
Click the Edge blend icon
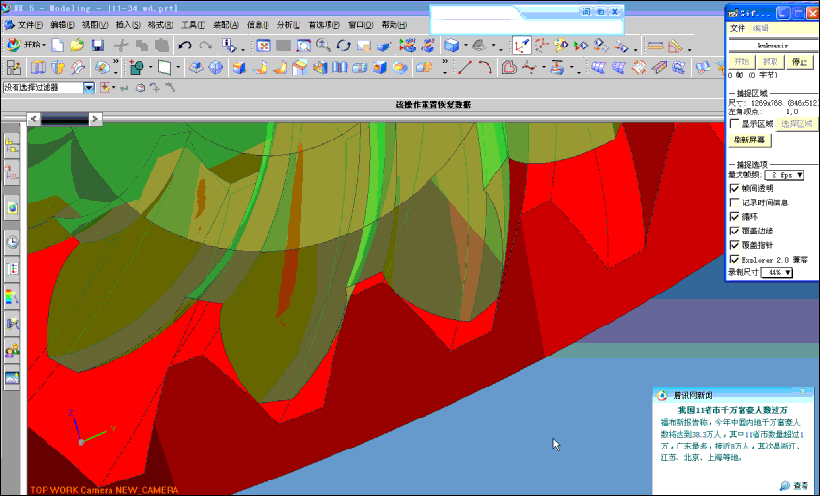pos(239,68)
